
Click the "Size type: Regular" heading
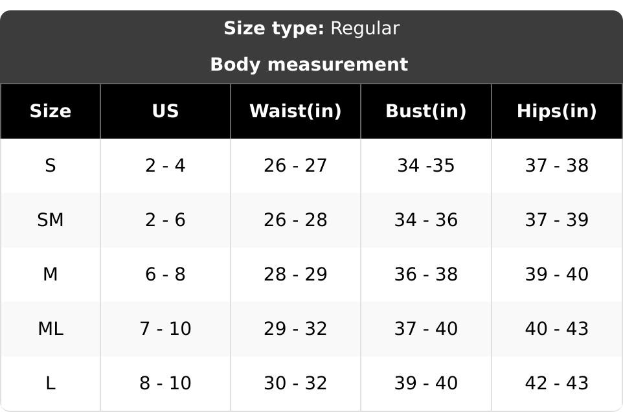pyautogui.click(x=311, y=29)
